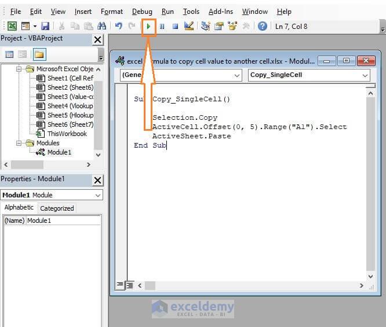Open the View menu
Image resolution: width=386 pixels, height=327 pixels.
[x=58, y=12]
